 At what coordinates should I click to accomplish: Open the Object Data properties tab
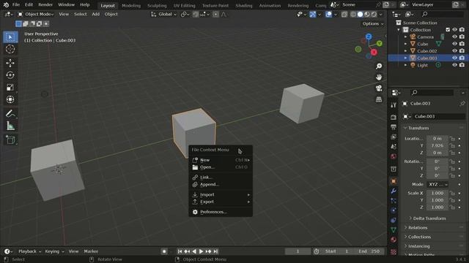coord(394,230)
